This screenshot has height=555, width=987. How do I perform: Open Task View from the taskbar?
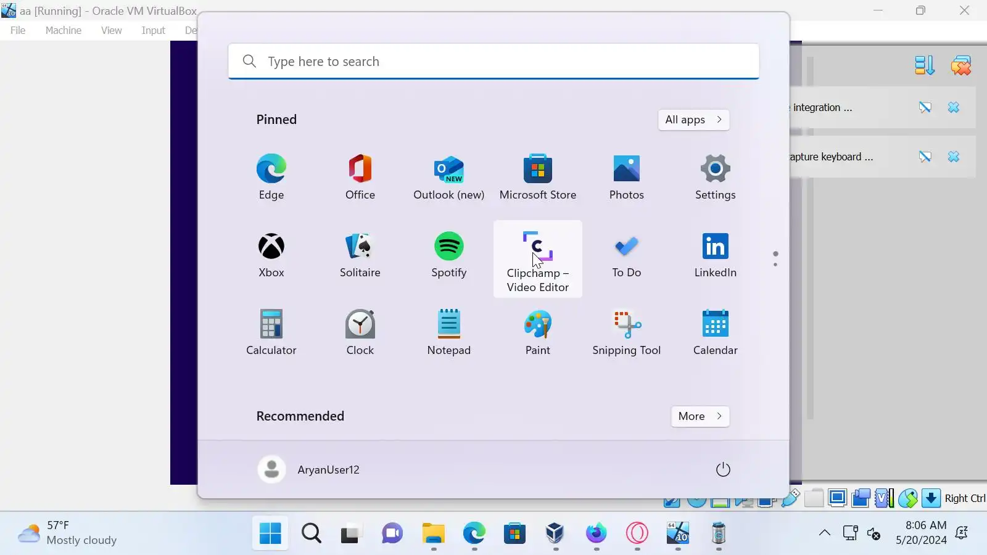(x=351, y=533)
